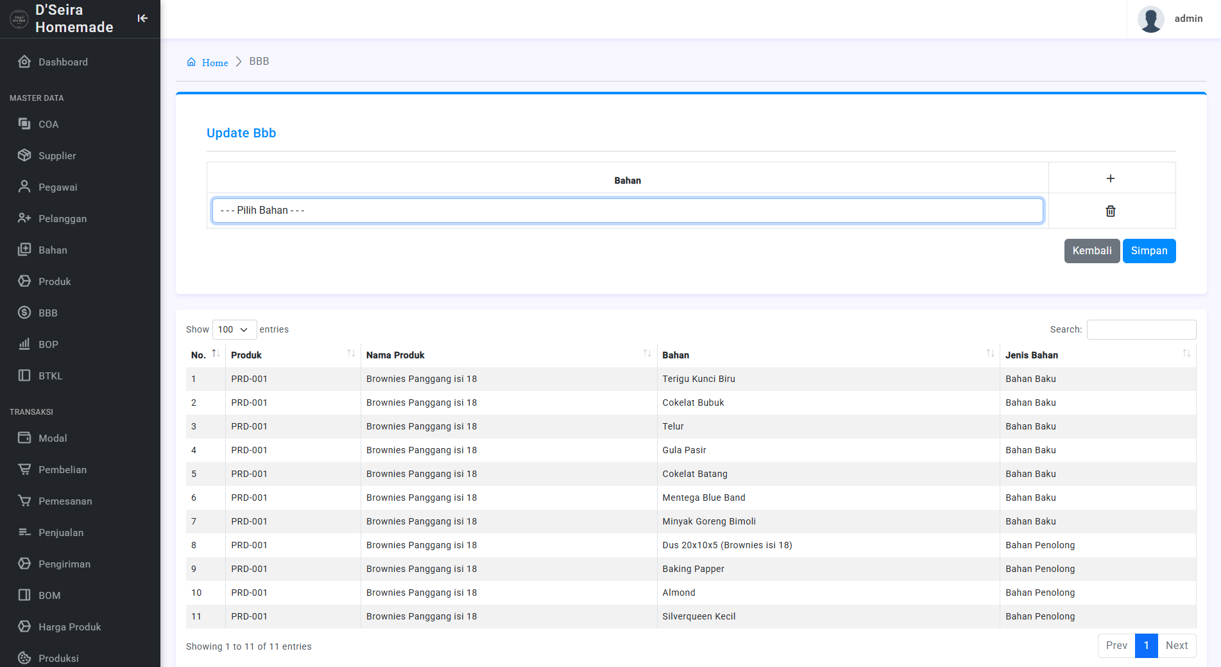Click the Update Bbb heading

[241, 133]
